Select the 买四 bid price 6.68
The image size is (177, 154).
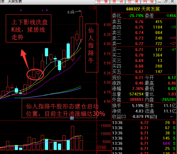(139, 66)
